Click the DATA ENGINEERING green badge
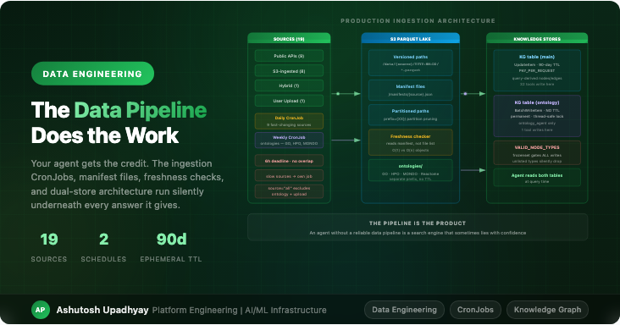 (x=92, y=74)
